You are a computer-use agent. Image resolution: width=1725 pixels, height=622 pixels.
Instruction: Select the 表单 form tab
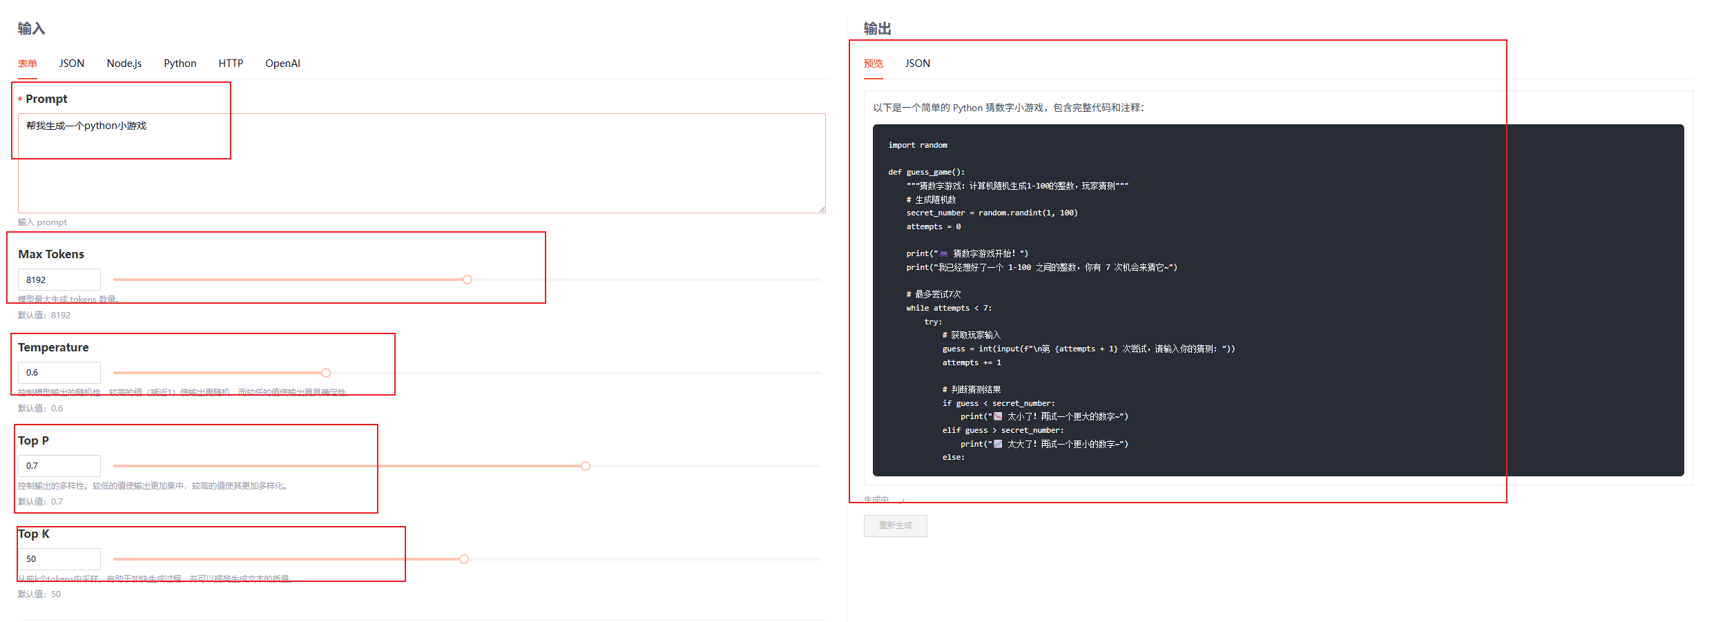(x=28, y=64)
